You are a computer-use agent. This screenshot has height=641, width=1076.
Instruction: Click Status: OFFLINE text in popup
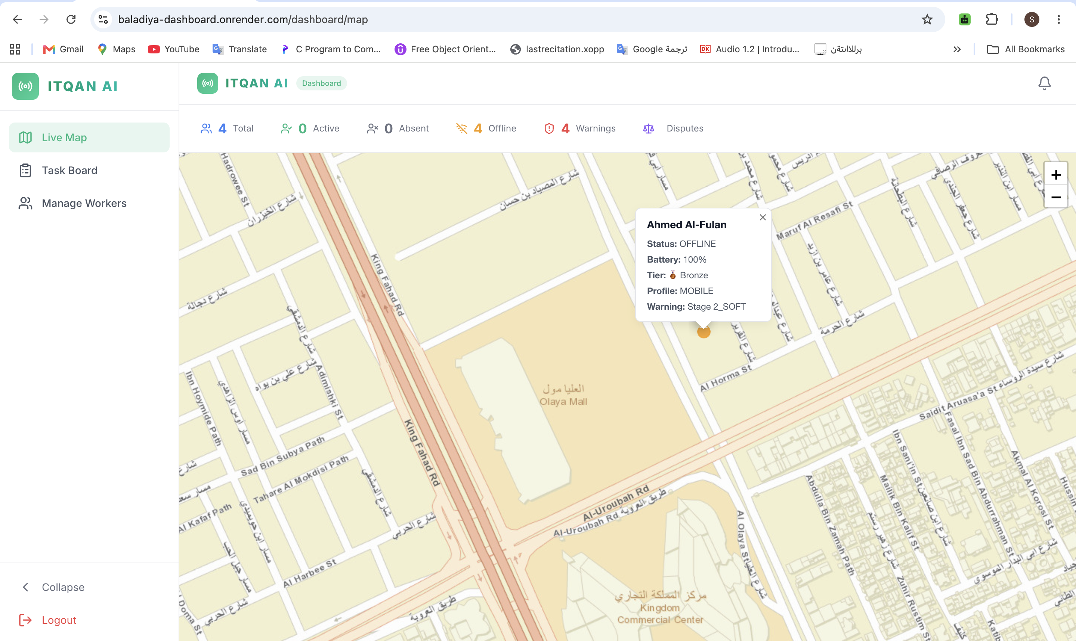681,244
